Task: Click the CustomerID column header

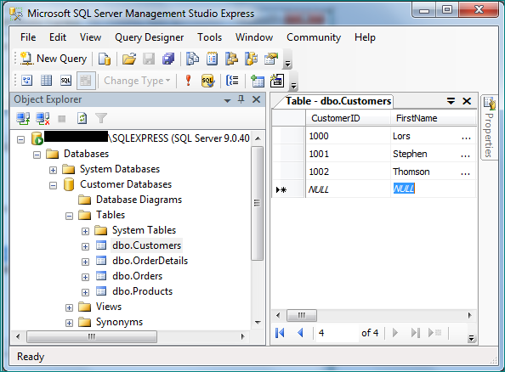Action: (348, 118)
